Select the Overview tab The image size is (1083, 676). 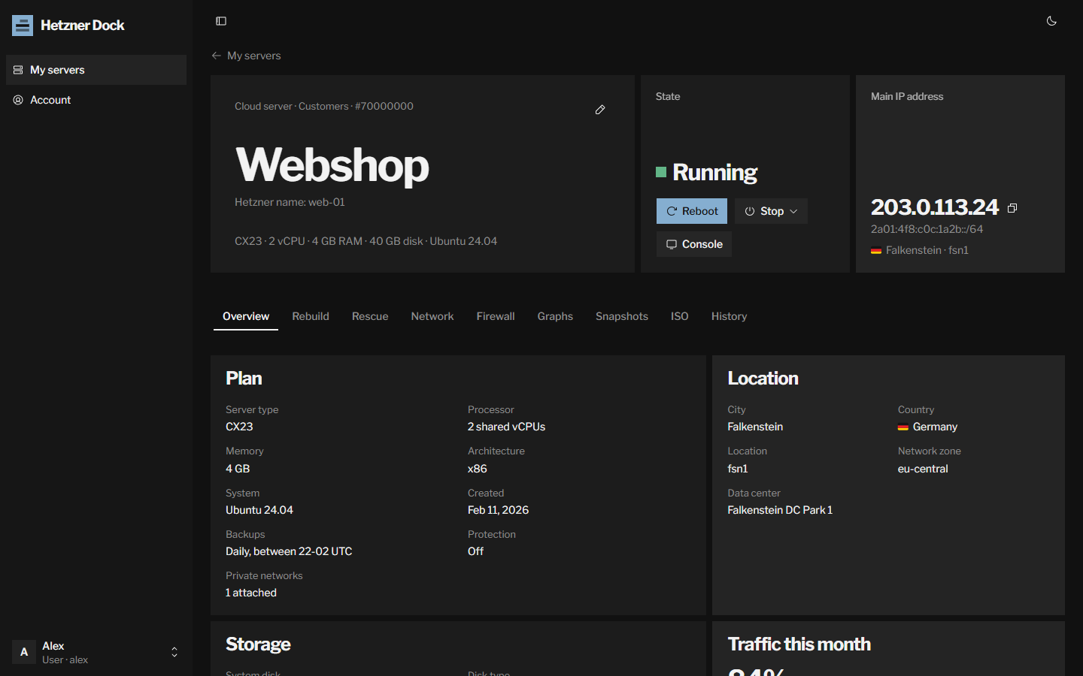point(246,316)
